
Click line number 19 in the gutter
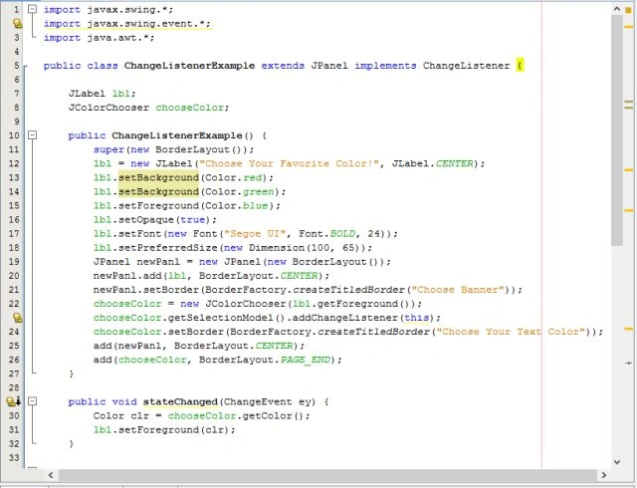pyautogui.click(x=14, y=262)
